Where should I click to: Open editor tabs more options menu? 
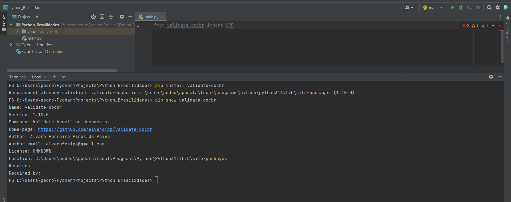[x=500, y=17]
